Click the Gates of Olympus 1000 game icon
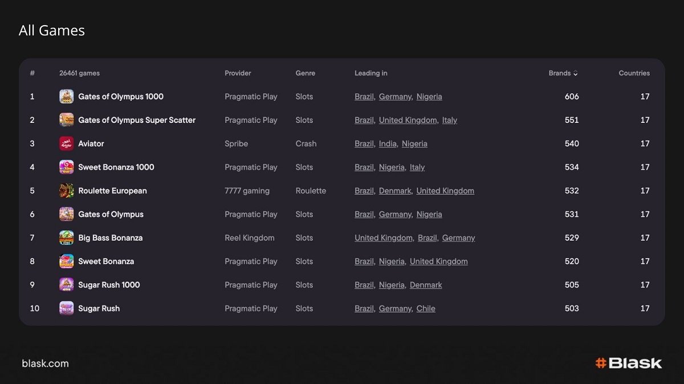684x384 pixels. [67, 97]
